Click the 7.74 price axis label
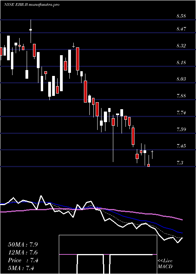The height and width of the screenshot is (274, 196). tap(181, 113)
